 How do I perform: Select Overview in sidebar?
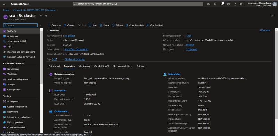(11, 31)
